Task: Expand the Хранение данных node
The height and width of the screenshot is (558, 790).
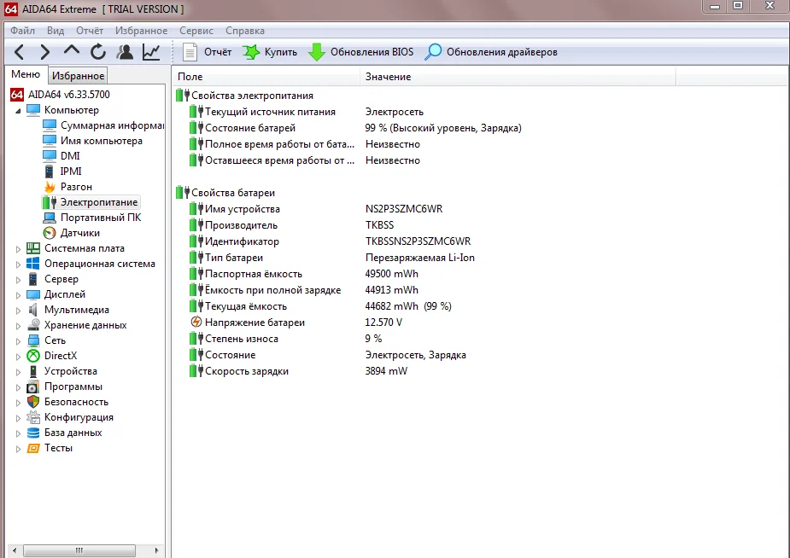Action: [18, 326]
